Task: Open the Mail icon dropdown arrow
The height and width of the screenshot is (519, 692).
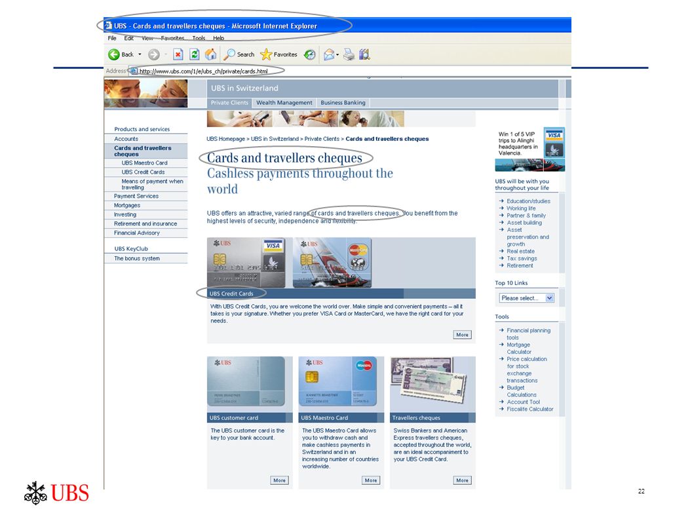Action: point(337,55)
